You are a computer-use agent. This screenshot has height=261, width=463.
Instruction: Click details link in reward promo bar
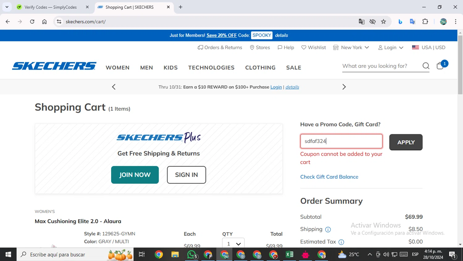tap(292, 87)
